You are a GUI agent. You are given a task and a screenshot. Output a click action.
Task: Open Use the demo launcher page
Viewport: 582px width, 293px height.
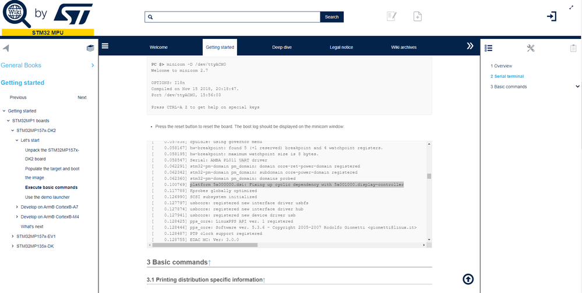[x=47, y=197]
